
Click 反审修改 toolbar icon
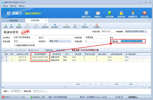(x=45, y=26)
